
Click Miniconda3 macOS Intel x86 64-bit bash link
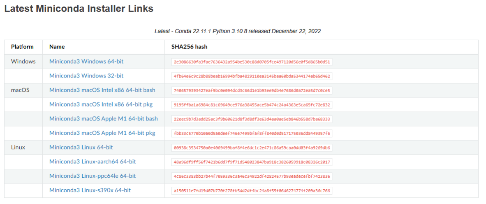pos(102,90)
